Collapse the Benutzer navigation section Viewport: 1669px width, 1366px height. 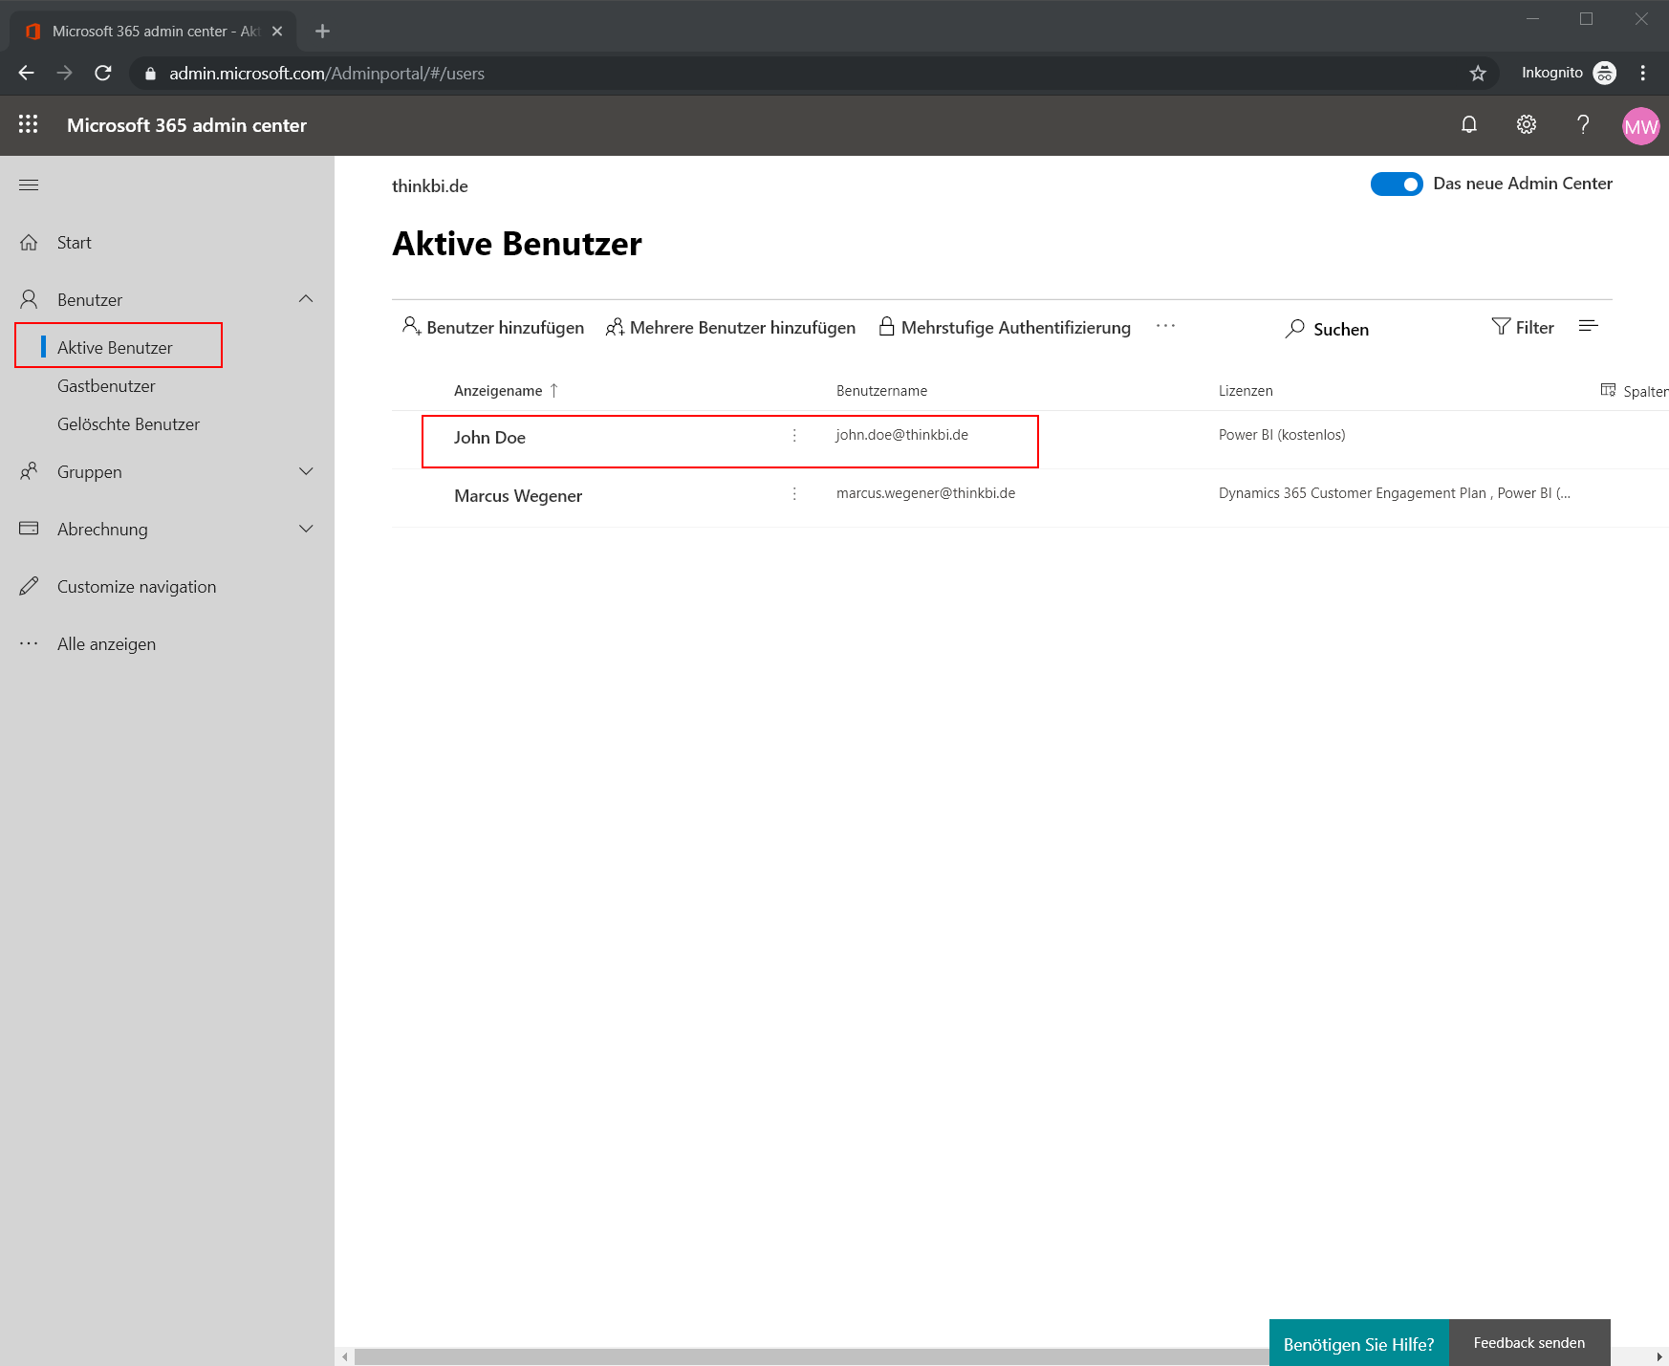pos(306,299)
